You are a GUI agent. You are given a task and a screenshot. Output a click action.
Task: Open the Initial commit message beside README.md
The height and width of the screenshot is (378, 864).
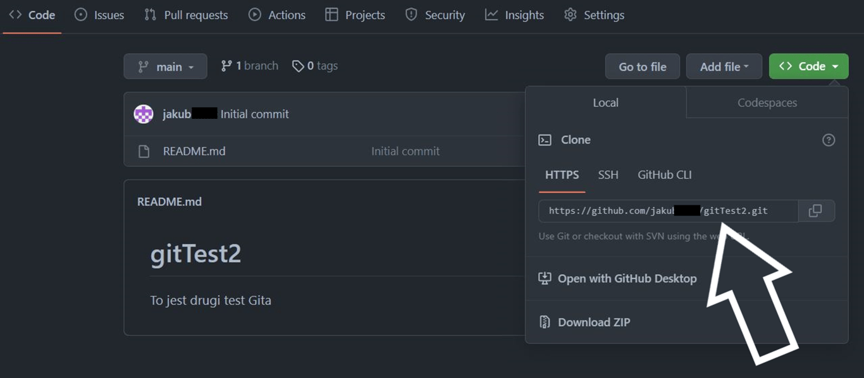click(405, 151)
